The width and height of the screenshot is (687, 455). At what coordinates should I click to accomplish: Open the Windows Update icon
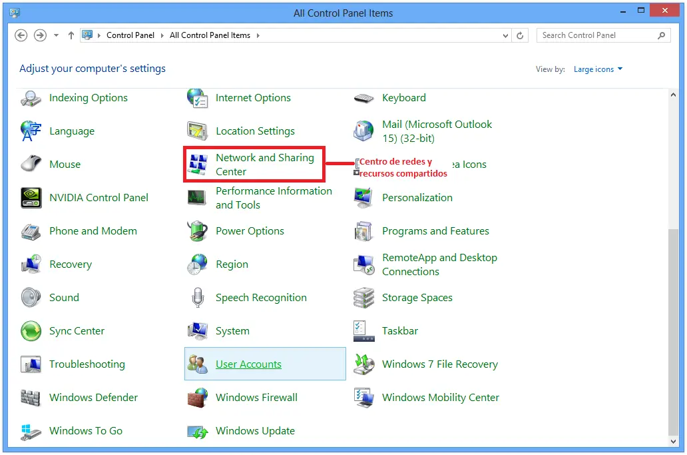click(197, 432)
